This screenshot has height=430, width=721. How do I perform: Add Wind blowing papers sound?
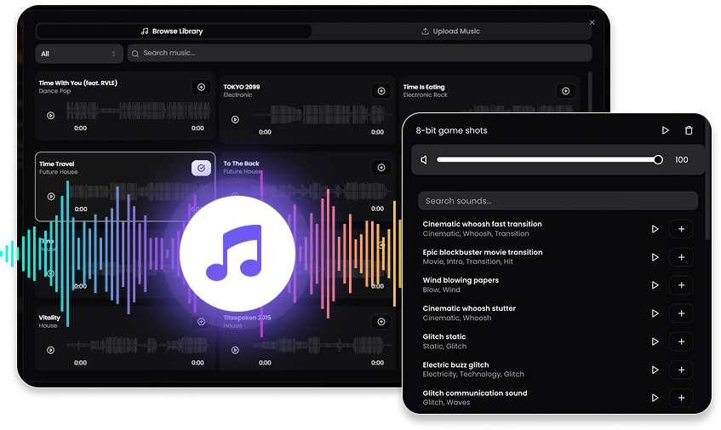click(681, 285)
